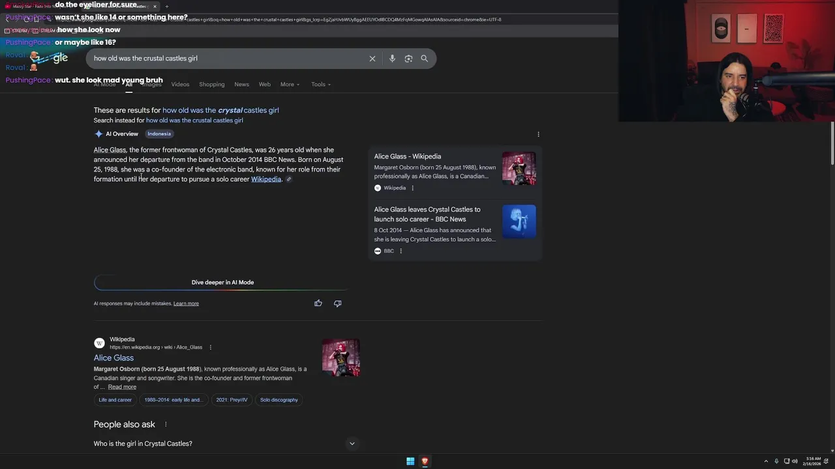Screen dimensions: 835x469
Task: Open 'Alice Glass - Wikipedia' source card title
Action: point(408,156)
